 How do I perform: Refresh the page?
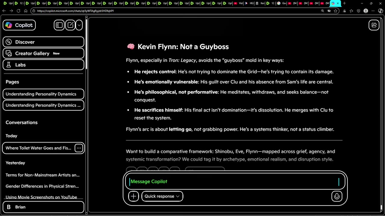pyautogui.click(x=18, y=11)
